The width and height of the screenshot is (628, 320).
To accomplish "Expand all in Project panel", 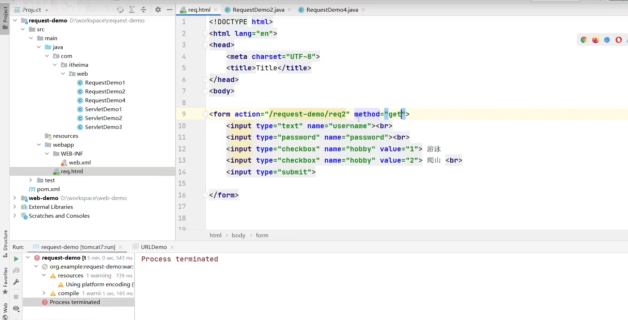I will (132, 10).
